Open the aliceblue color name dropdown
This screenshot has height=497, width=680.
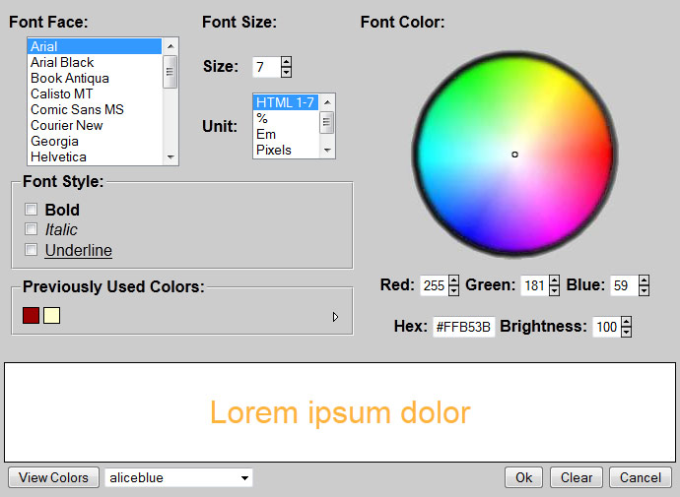coord(244,478)
